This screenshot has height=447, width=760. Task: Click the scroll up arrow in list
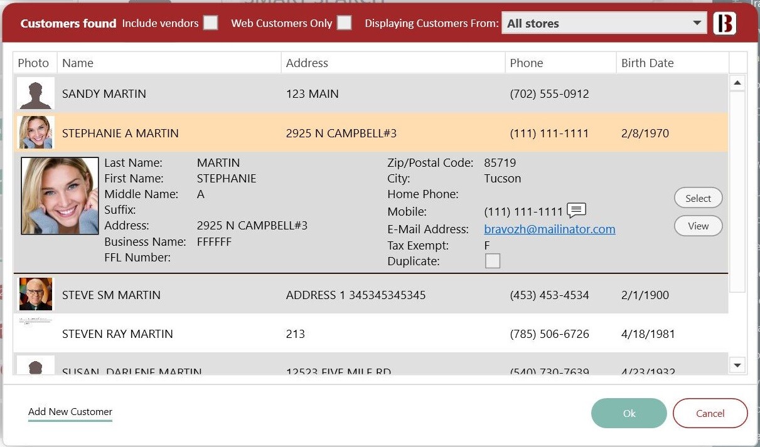click(737, 83)
